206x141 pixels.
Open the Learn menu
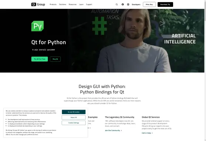(81, 4)
